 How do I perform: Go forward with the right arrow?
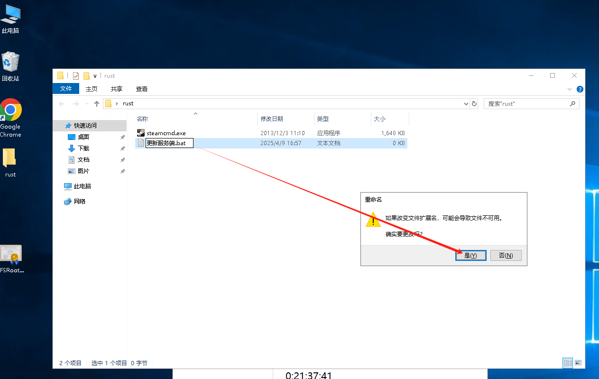point(76,103)
